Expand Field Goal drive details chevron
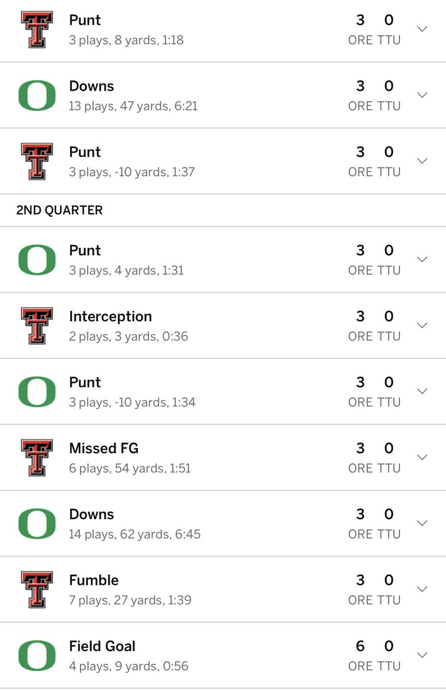Screen dimensions: 446x690 [422, 655]
